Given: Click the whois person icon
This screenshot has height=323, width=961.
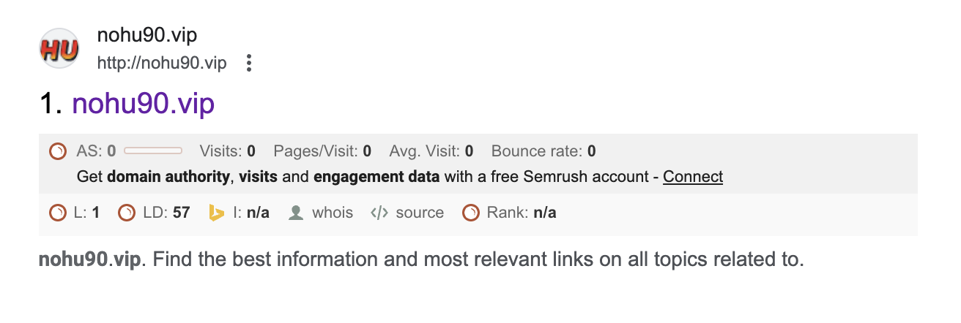Looking at the screenshot, I should (296, 213).
